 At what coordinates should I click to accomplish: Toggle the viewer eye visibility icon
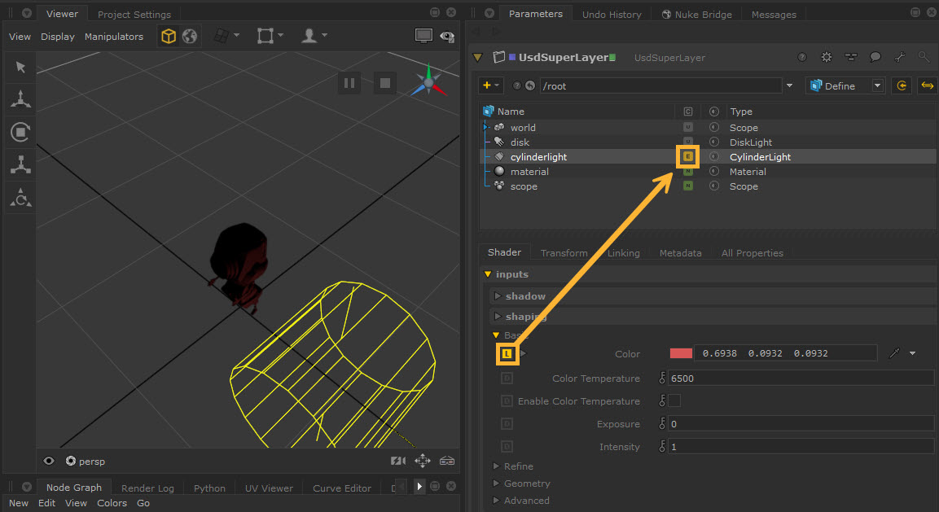(x=49, y=462)
